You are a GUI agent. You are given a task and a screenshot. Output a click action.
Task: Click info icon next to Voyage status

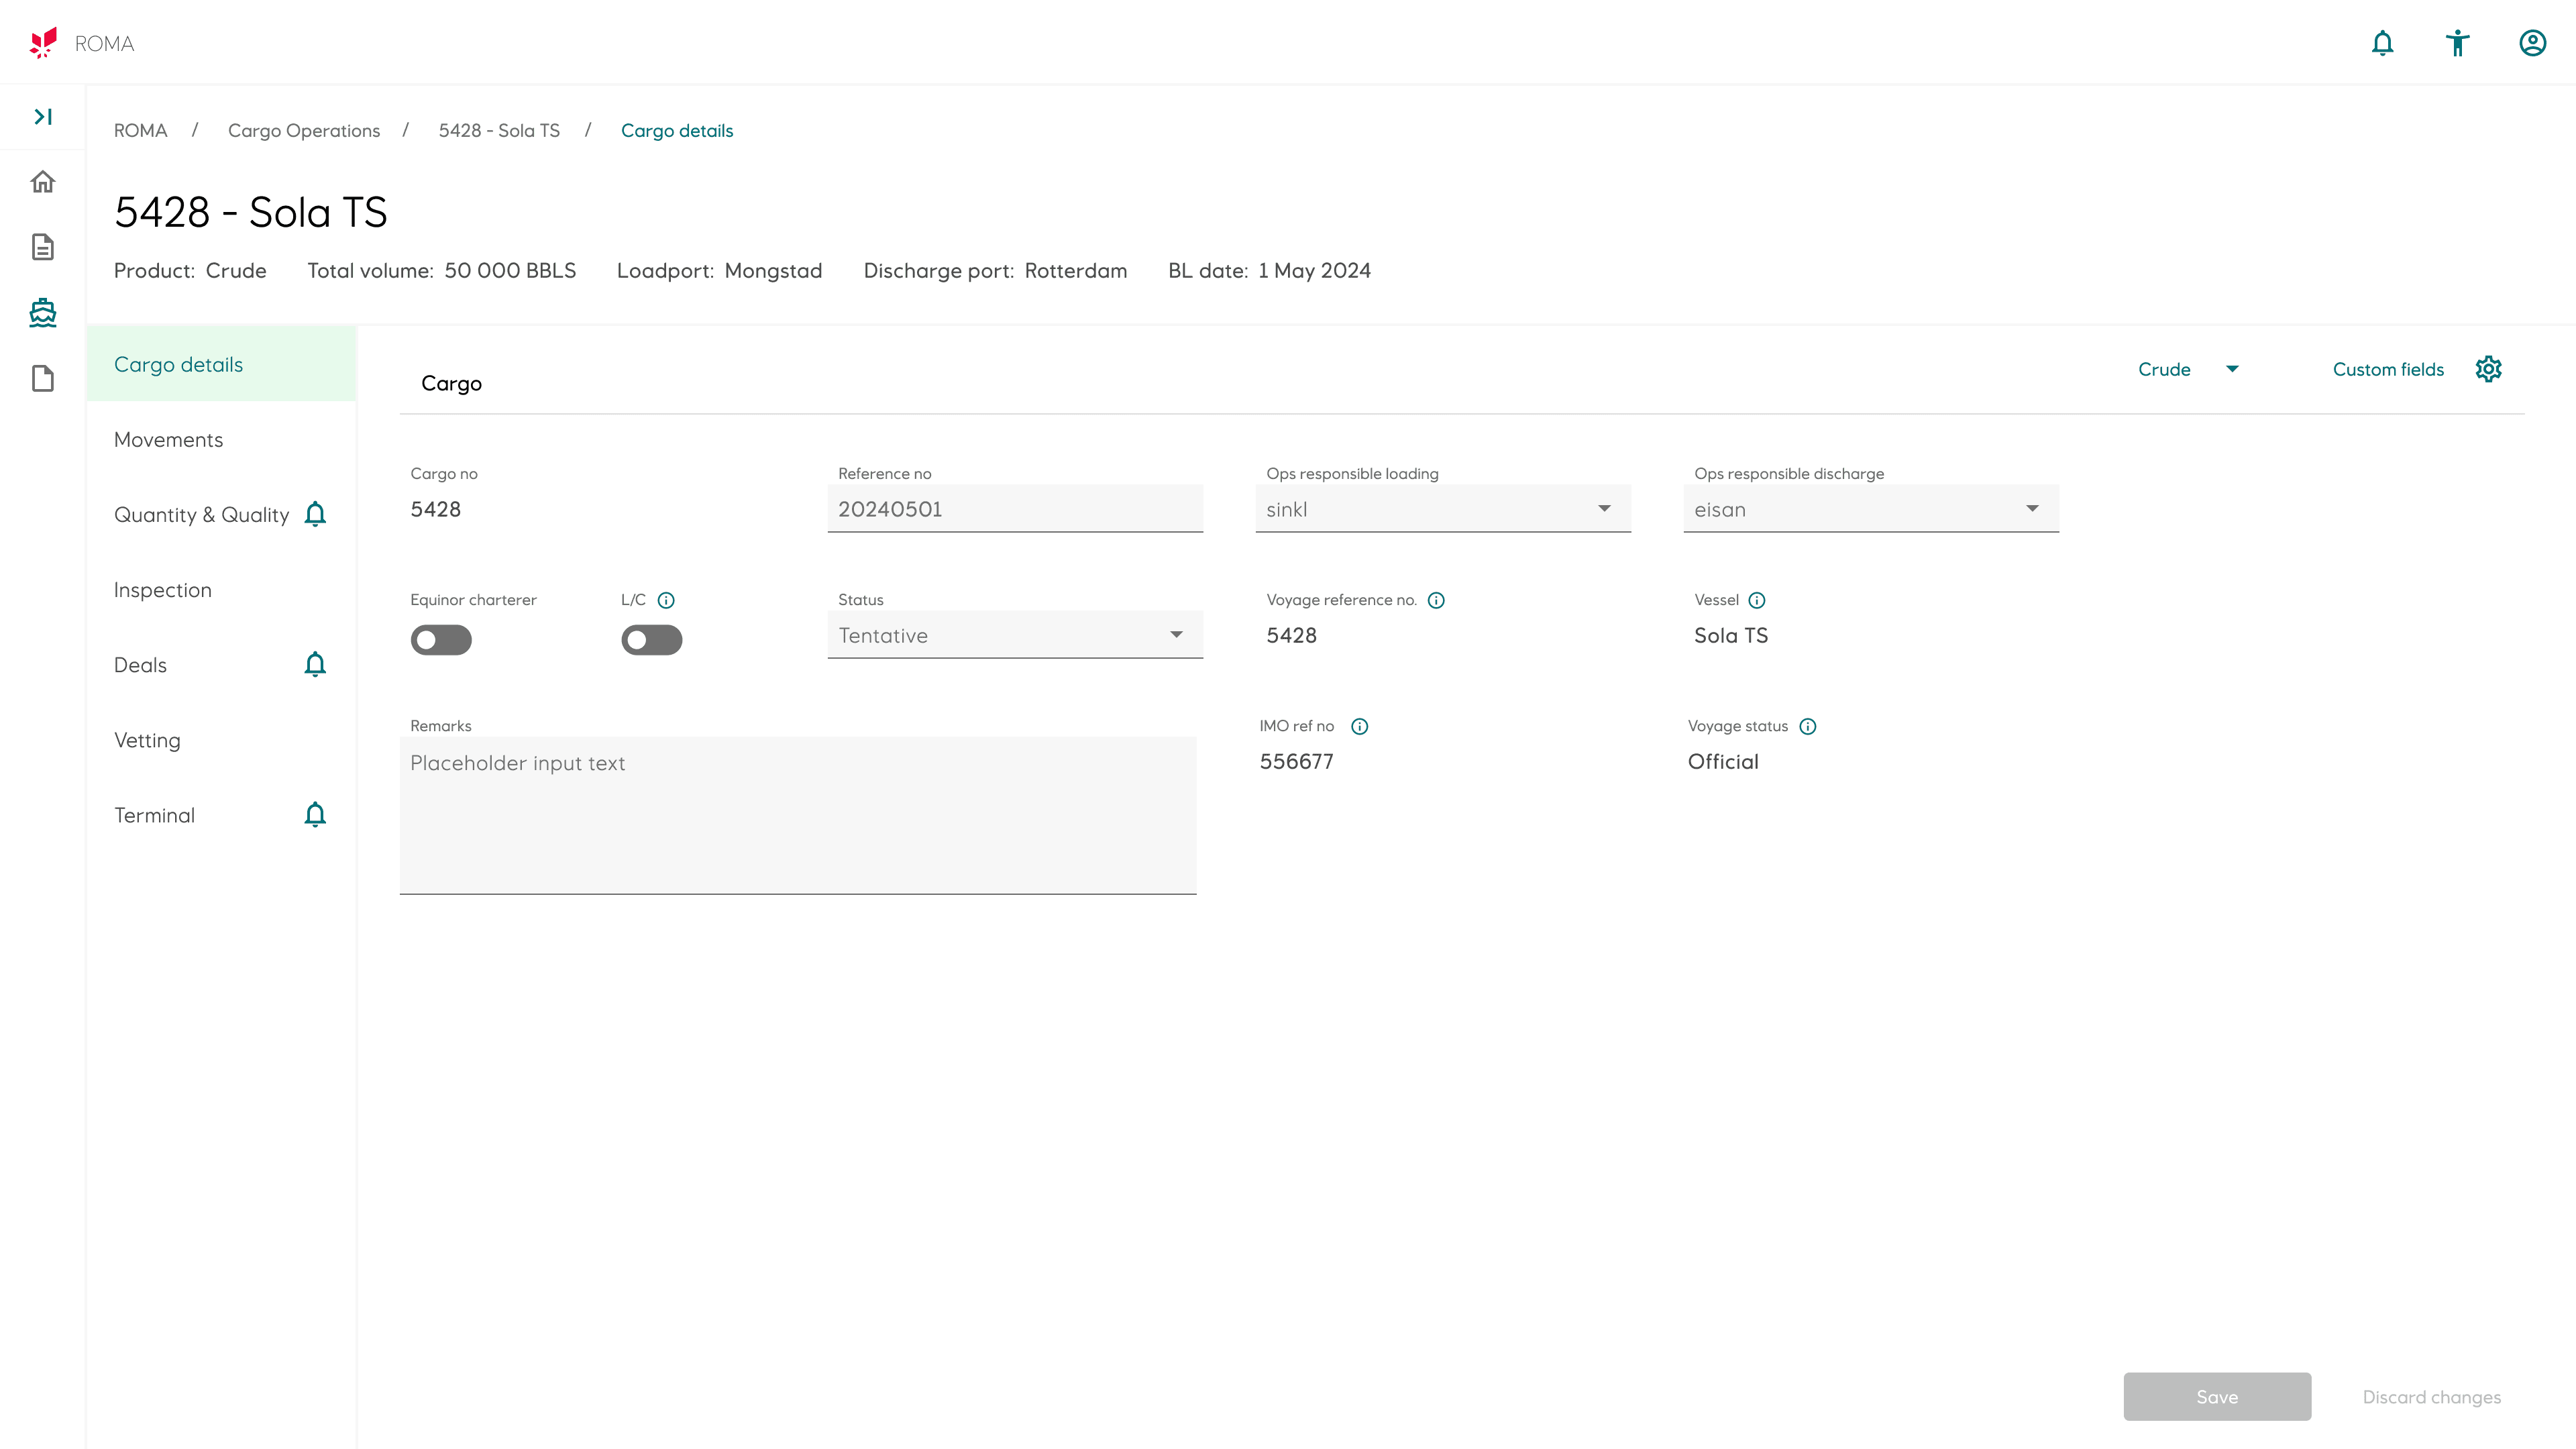(x=1807, y=727)
